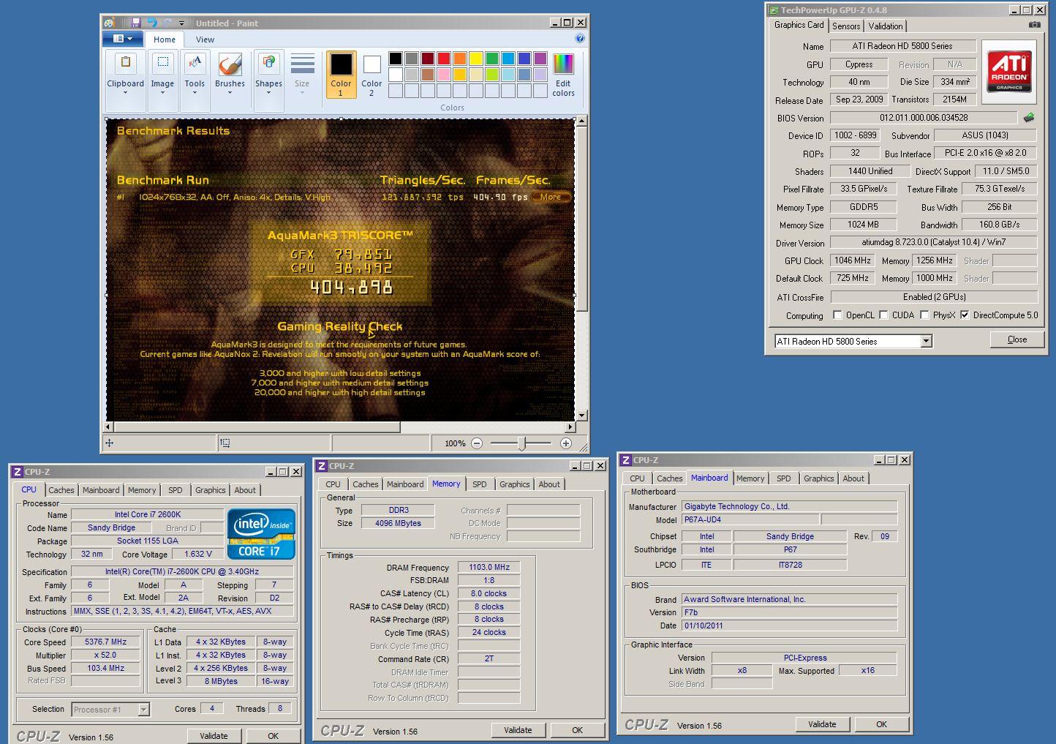Open the Sensors tab in GPU-Z

point(846,26)
